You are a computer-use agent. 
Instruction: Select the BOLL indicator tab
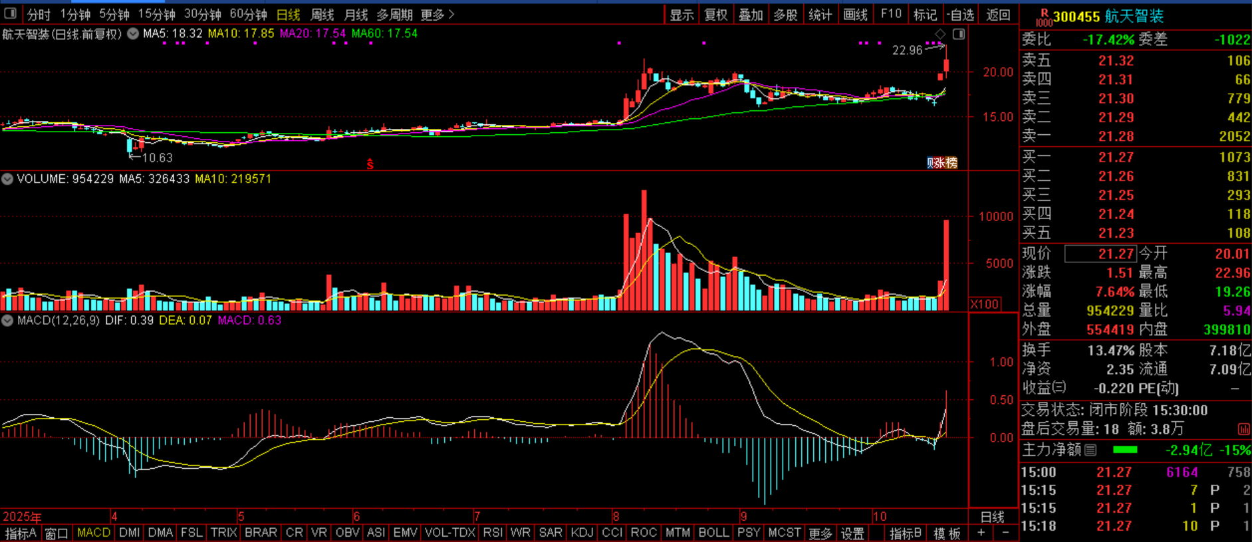pos(713,533)
